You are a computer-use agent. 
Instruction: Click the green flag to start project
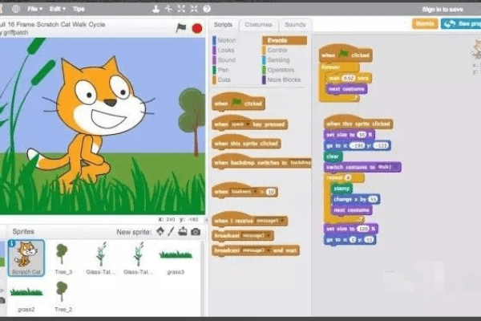click(181, 28)
